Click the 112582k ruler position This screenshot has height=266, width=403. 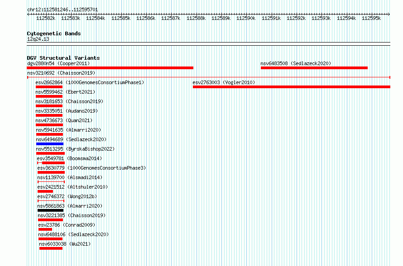(x=46, y=18)
